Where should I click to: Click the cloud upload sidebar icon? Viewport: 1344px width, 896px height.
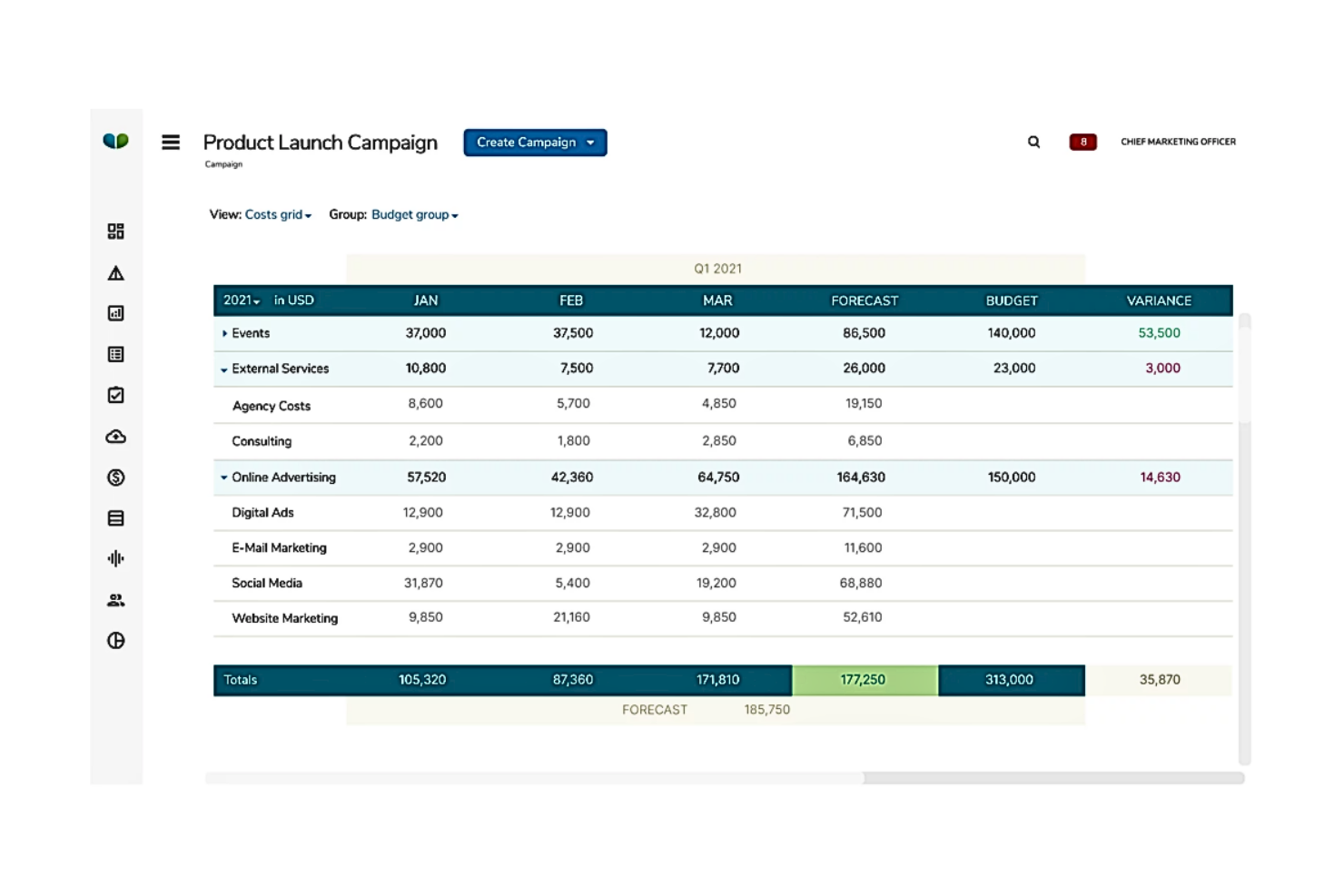[x=115, y=437]
